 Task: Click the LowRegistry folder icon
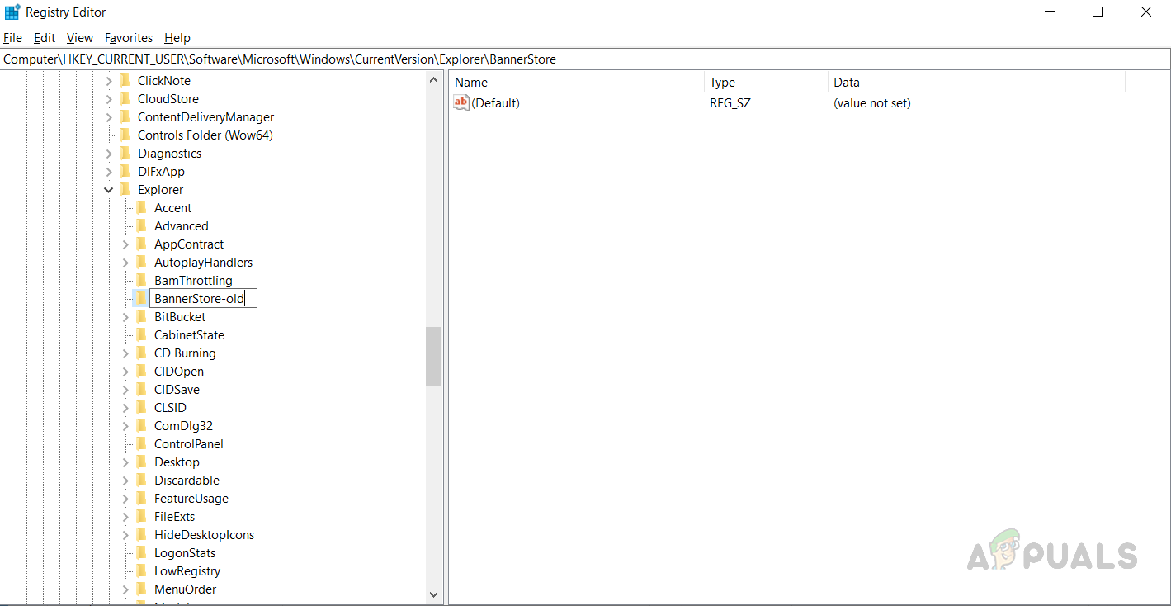(142, 570)
